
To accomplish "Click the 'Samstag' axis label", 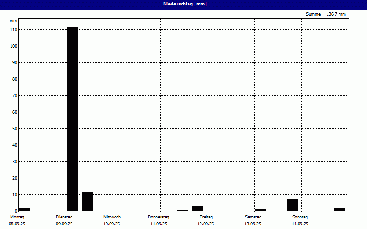I will [x=253, y=217].
